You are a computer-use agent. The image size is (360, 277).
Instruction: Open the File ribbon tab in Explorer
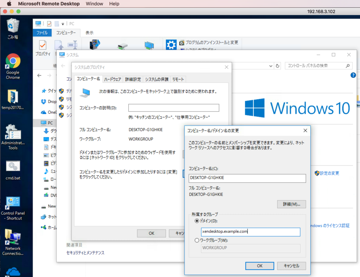[x=42, y=33]
